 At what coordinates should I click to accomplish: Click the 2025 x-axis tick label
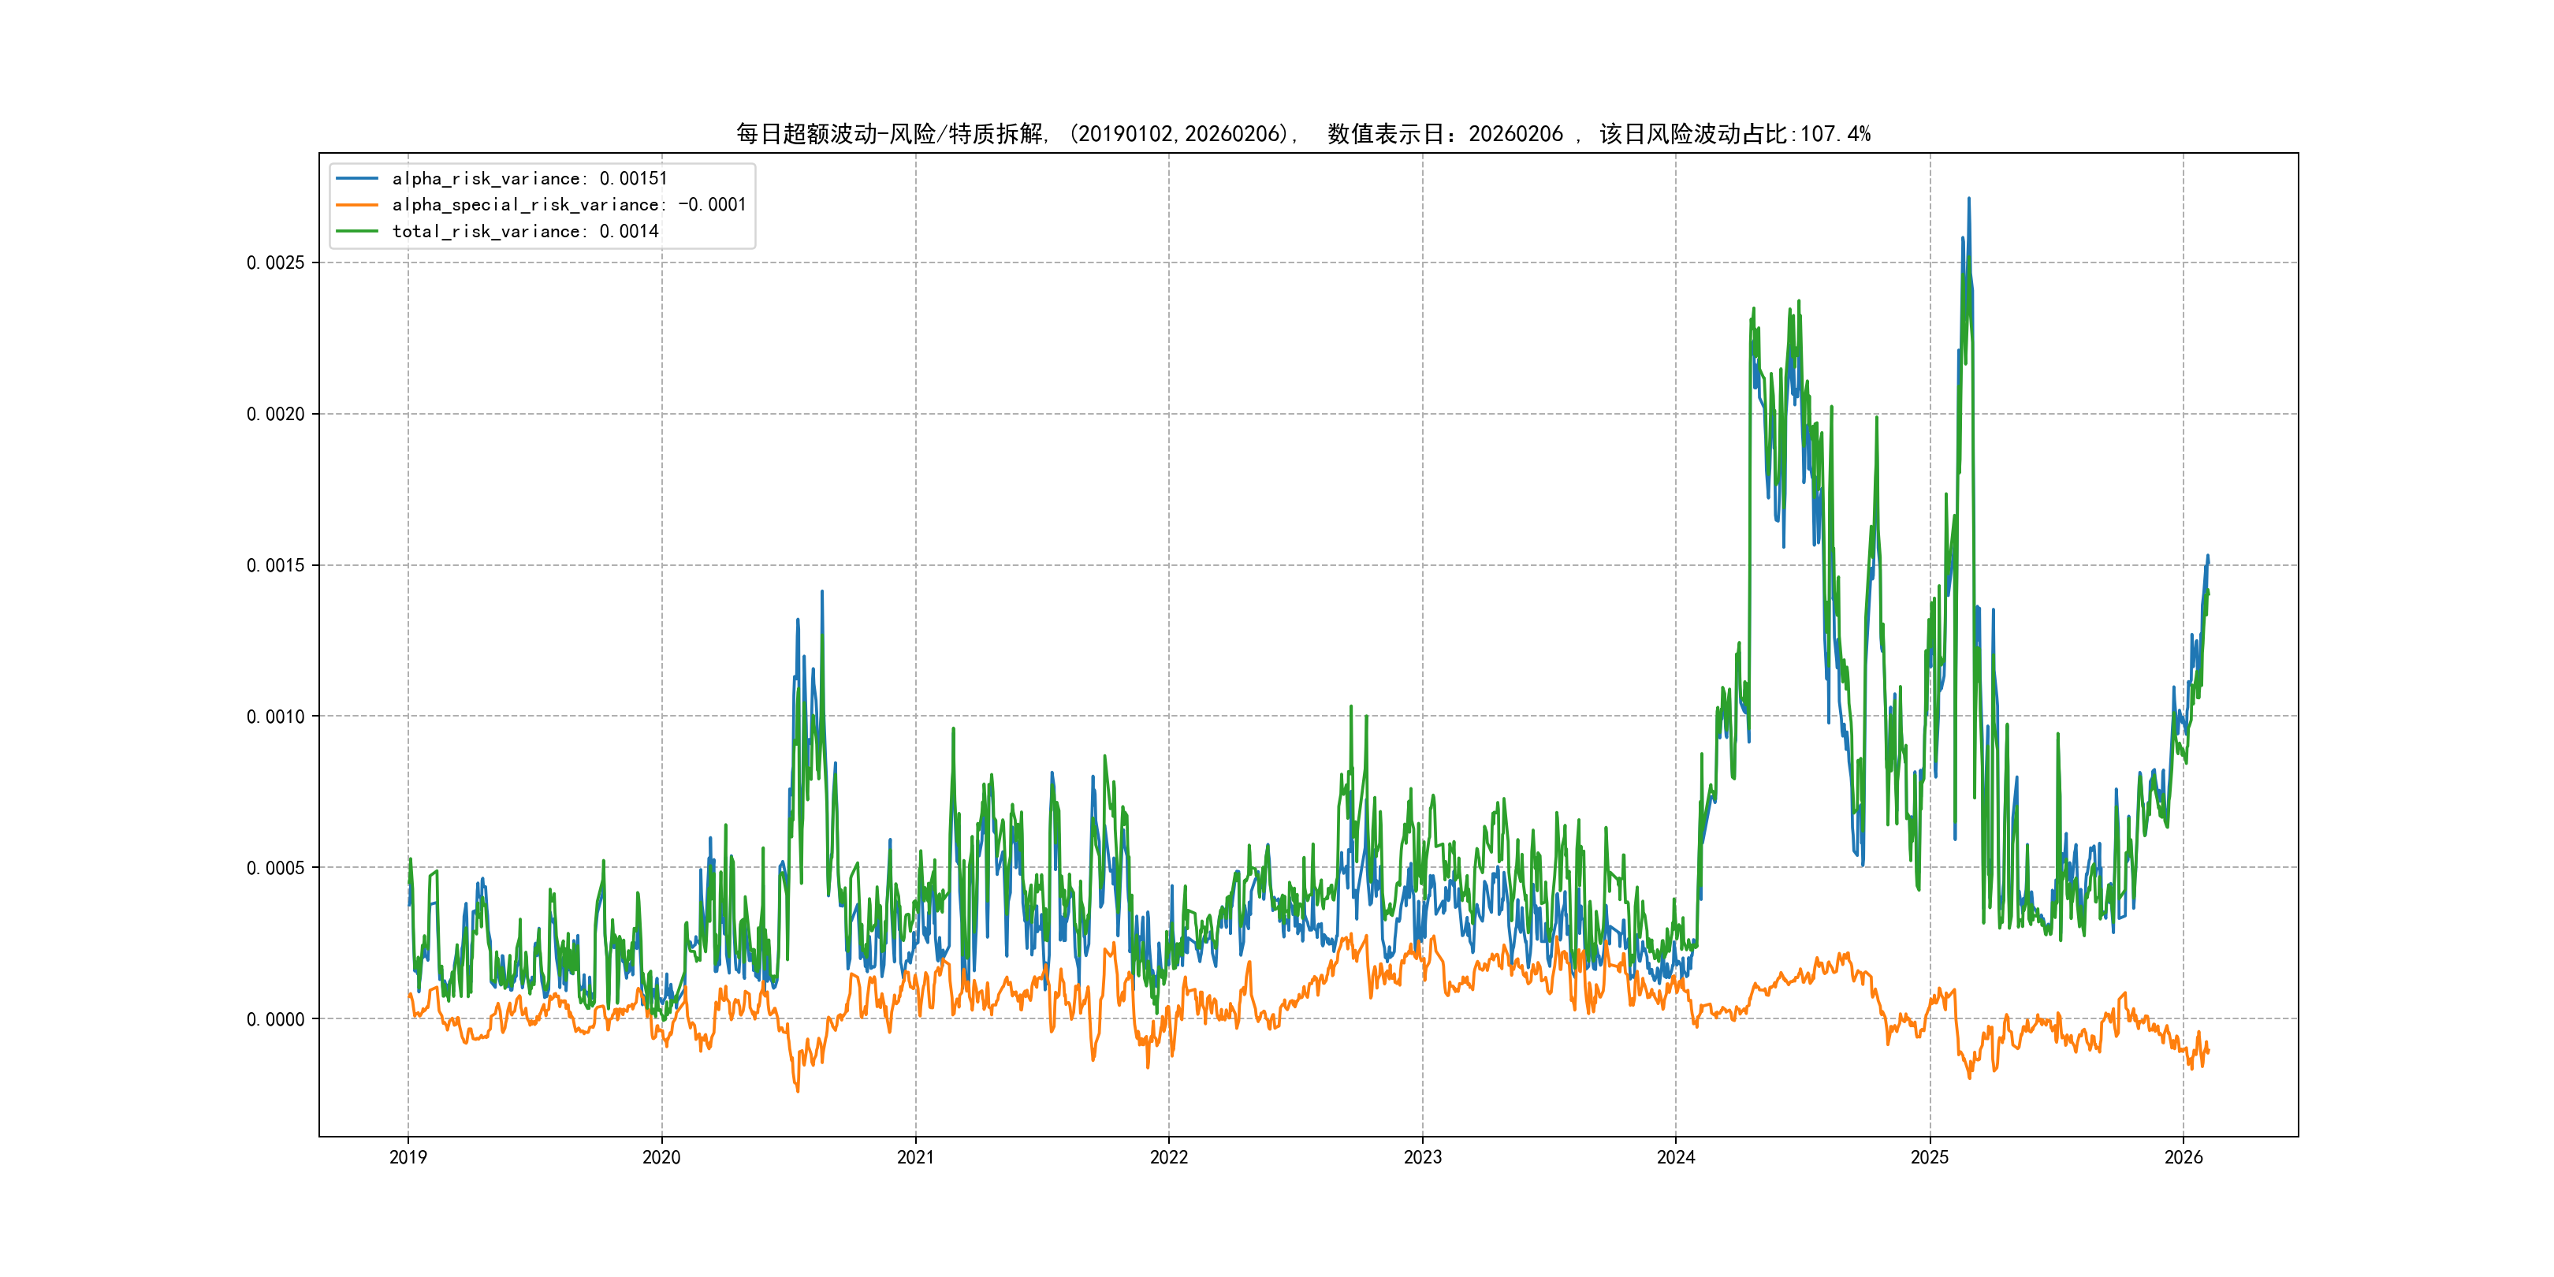1930,1157
